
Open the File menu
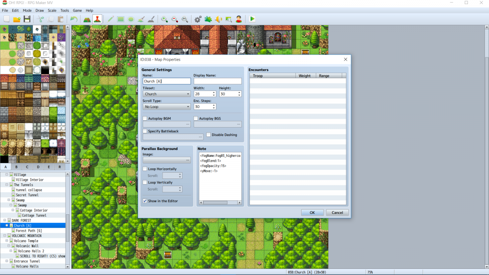pyautogui.click(x=5, y=10)
